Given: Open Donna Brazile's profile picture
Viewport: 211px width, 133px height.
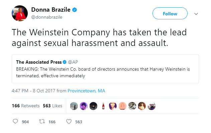Looking at the screenshot, I should (20, 13).
